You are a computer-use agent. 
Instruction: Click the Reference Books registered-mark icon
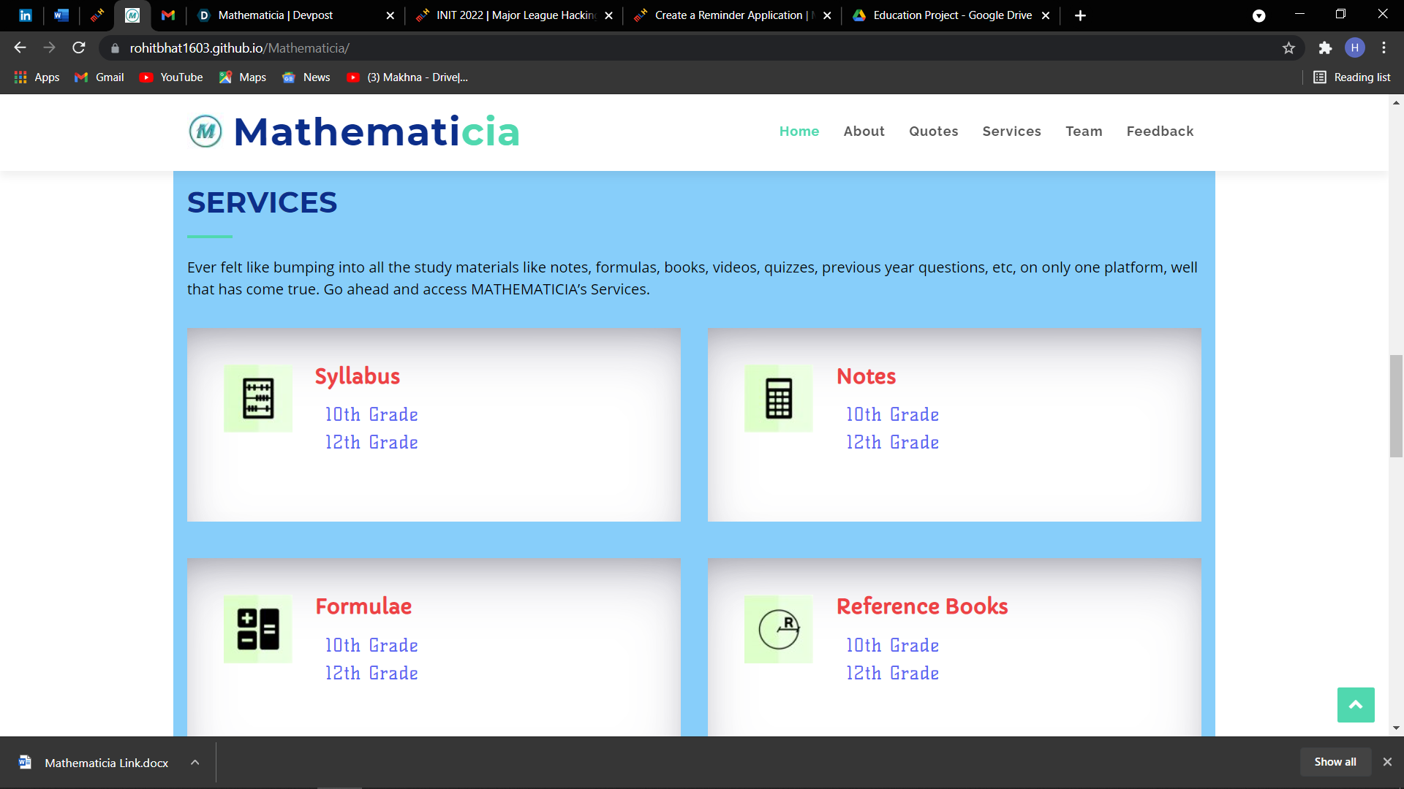pyautogui.click(x=778, y=629)
